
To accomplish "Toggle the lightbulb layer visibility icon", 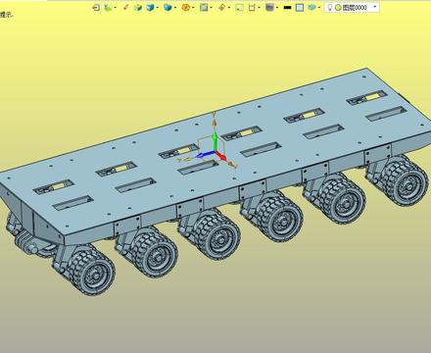I will click(330, 7).
